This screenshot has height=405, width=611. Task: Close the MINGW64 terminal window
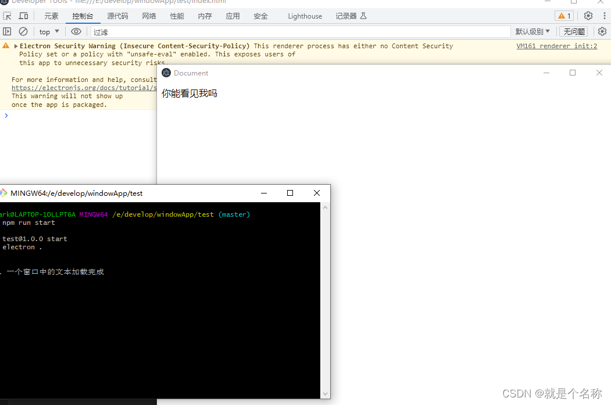click(317, 193)
